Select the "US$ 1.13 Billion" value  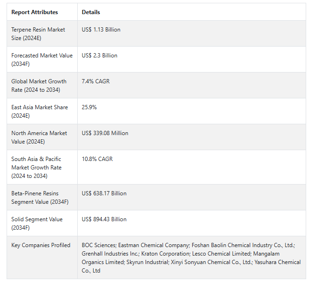pyautogui.click(x=101, y=30)
